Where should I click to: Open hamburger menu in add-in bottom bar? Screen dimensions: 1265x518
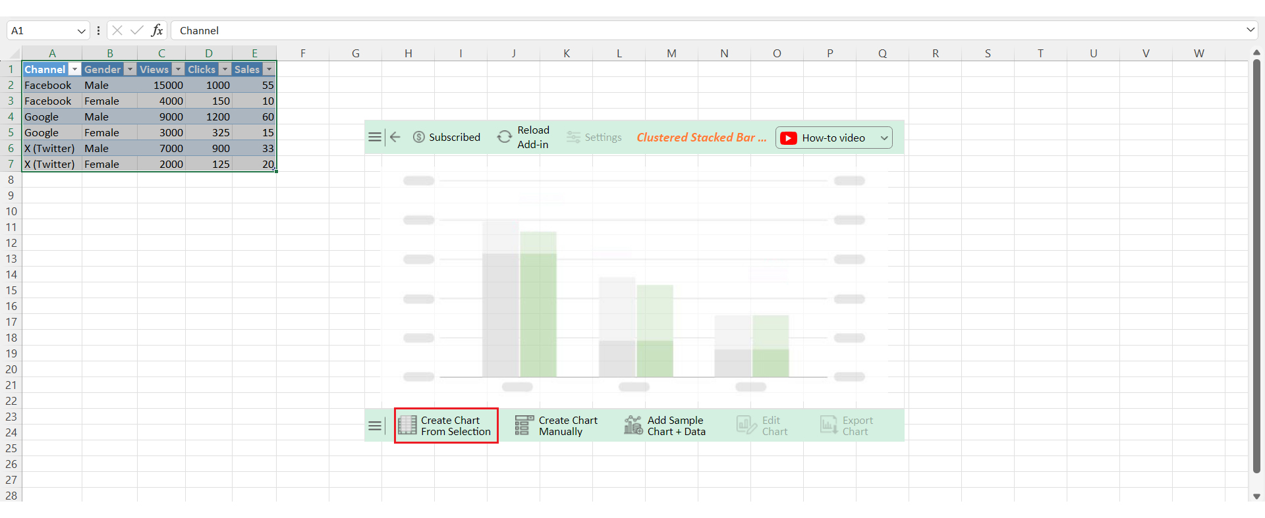(375, 426)
